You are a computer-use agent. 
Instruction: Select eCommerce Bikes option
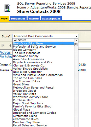tap(43, 119)
